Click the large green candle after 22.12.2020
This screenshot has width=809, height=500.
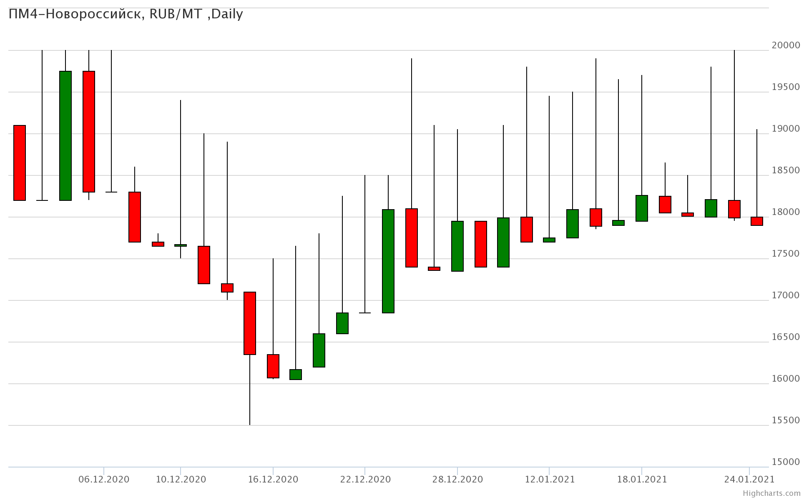(x=388, y=261)
